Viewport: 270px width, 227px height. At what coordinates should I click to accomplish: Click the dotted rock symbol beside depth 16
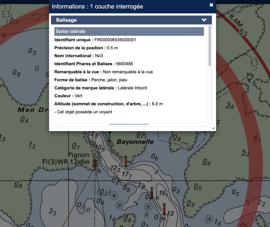point(209,219)
